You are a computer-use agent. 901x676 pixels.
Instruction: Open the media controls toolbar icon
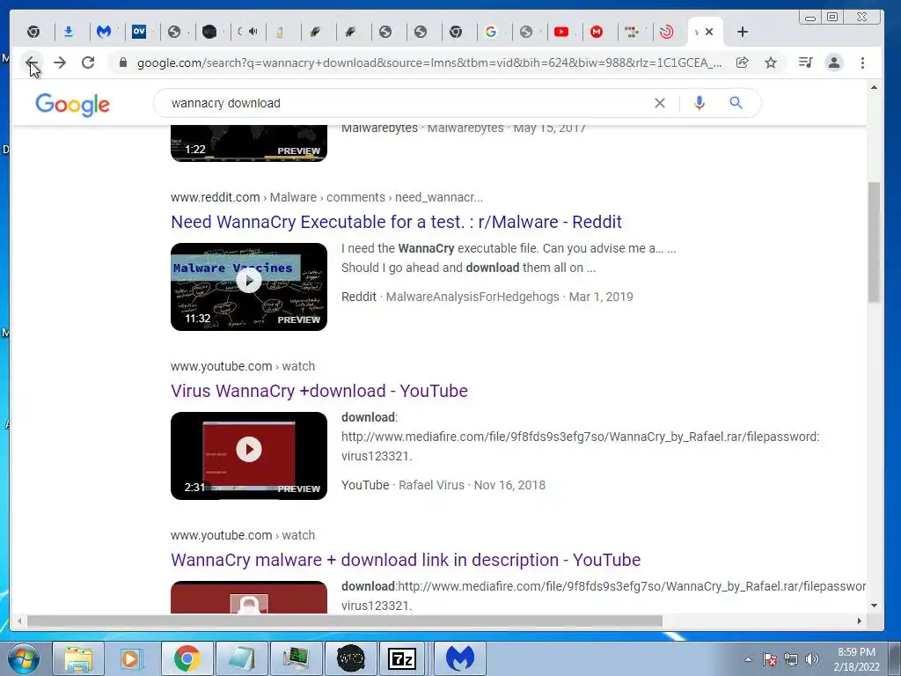806,62
